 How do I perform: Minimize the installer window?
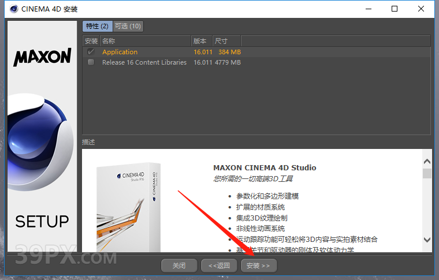point(369,9)
